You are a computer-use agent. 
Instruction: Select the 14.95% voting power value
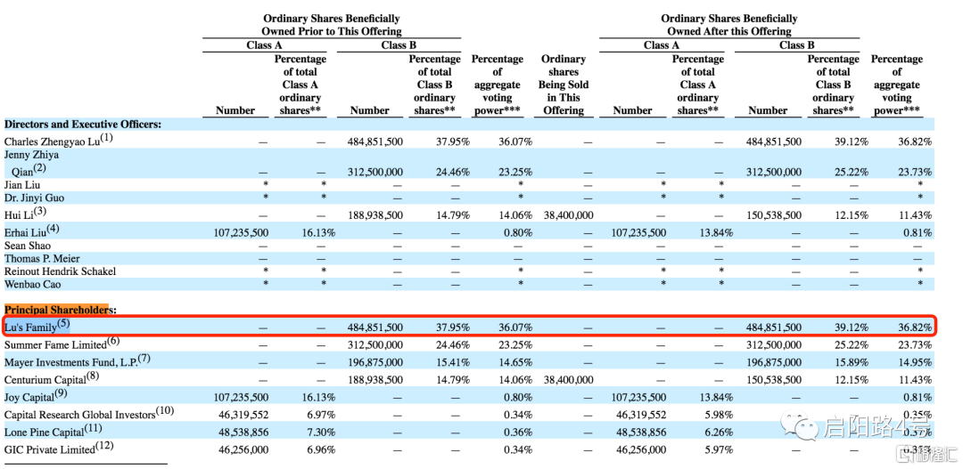tap(915, 363)
